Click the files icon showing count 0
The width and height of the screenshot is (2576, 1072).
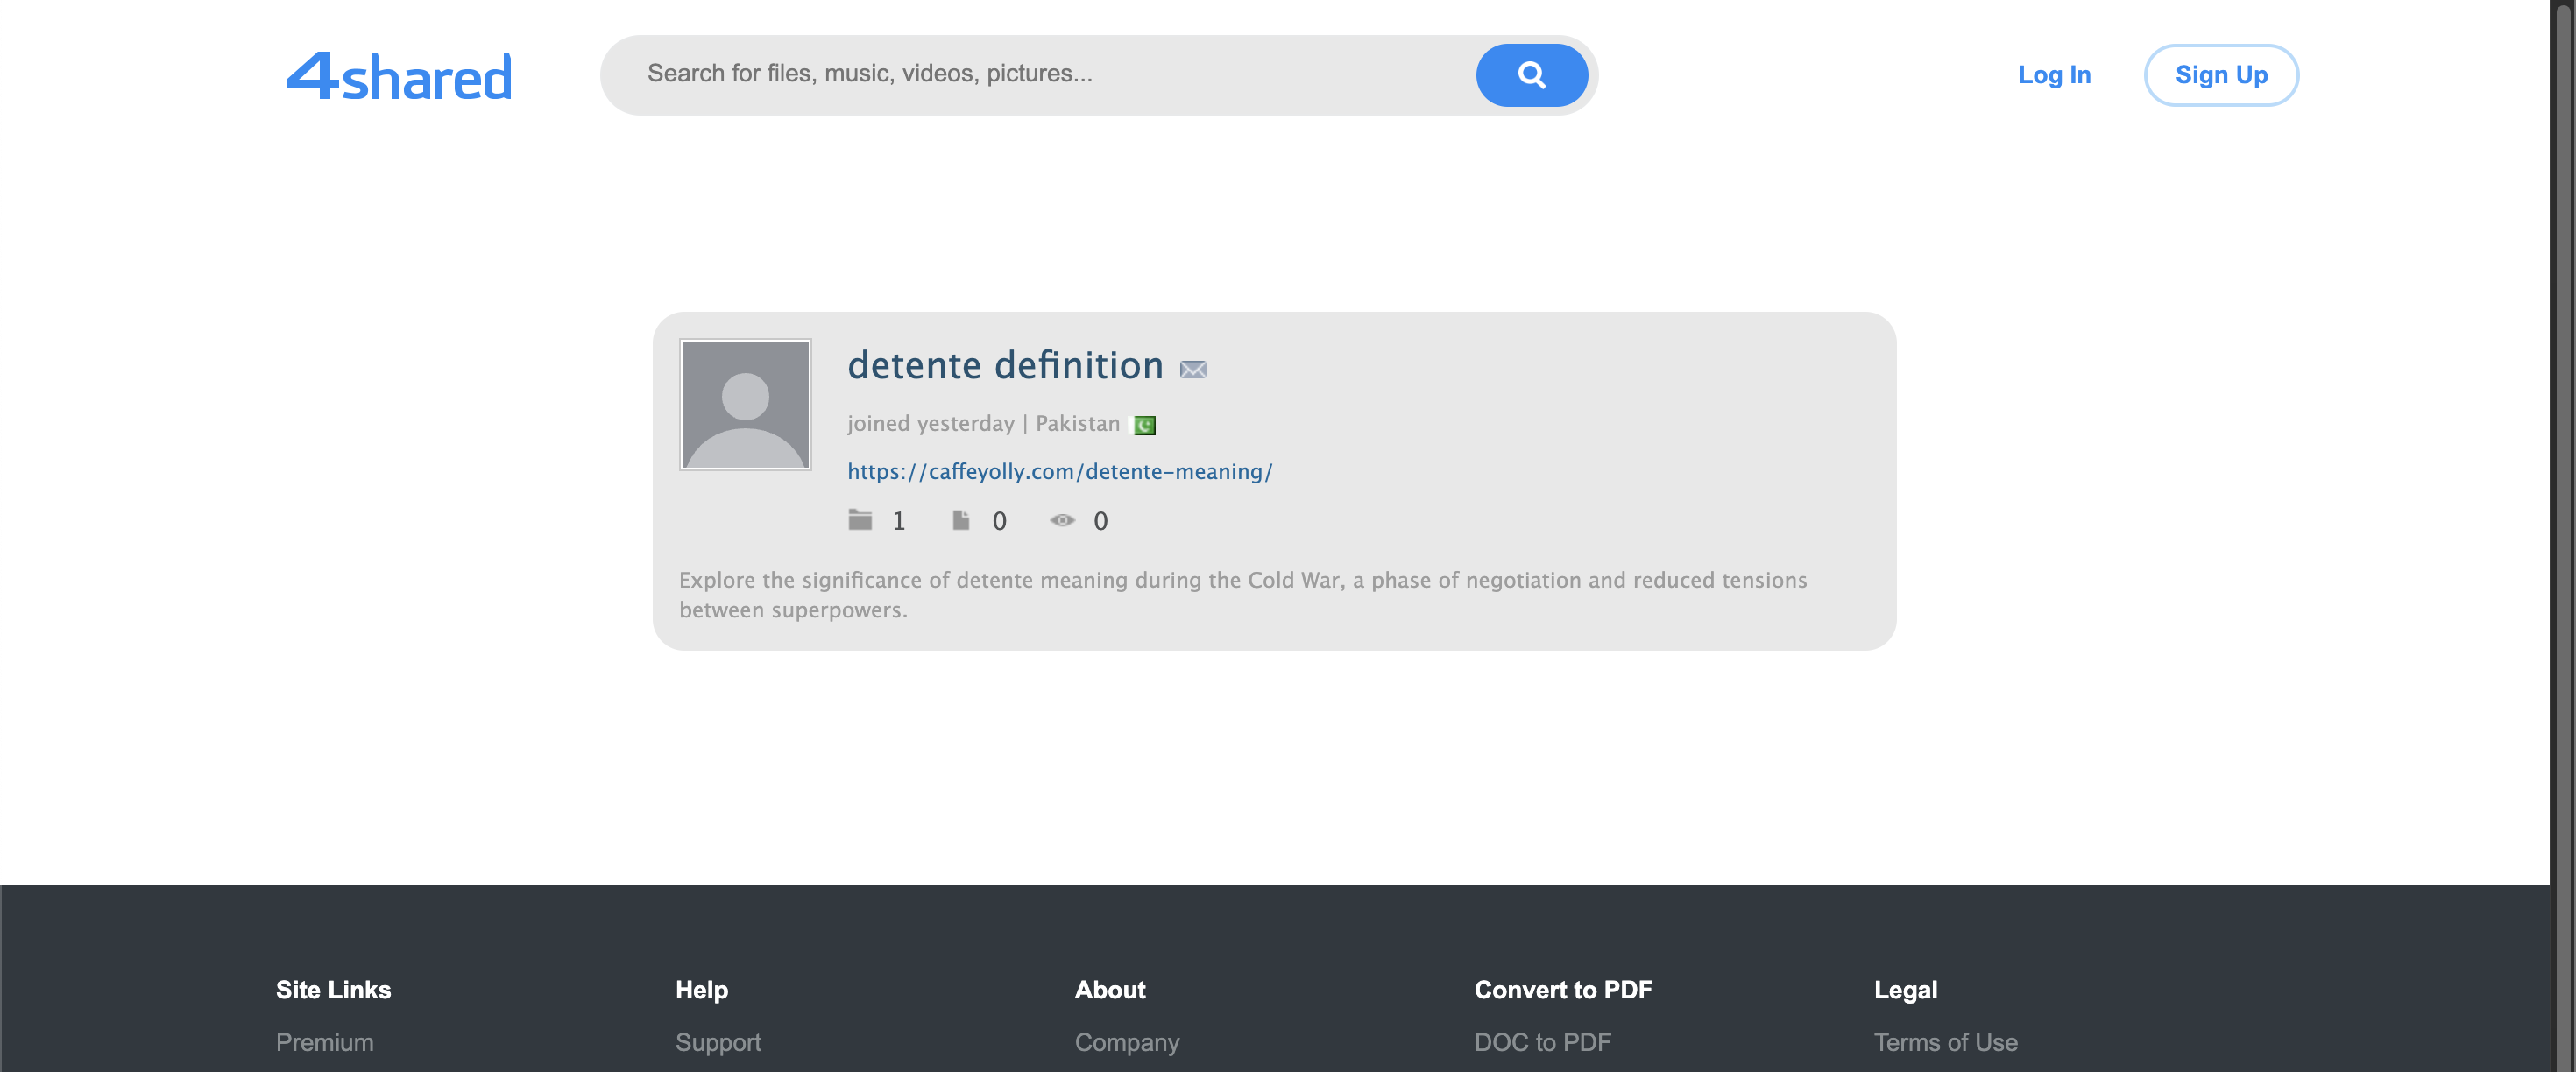pos(960,520)
